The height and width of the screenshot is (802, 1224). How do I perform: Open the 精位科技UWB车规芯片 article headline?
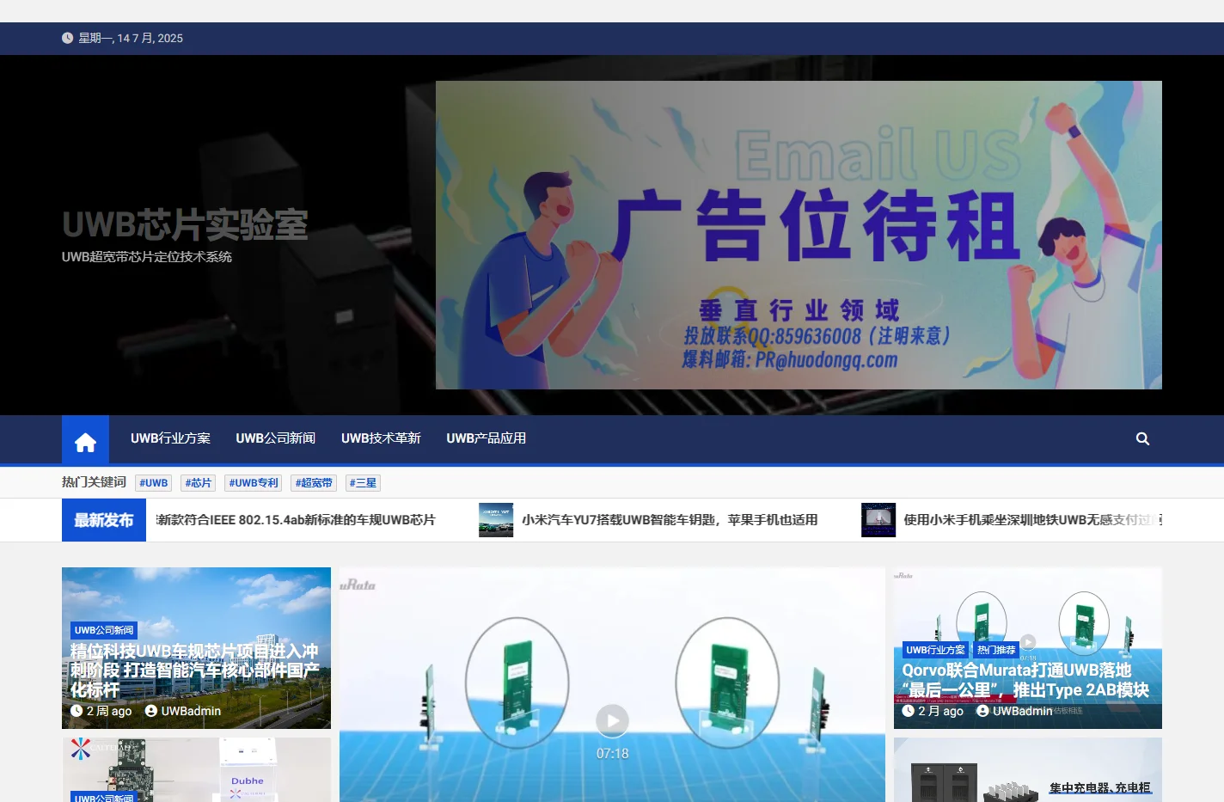click(195, 670)
